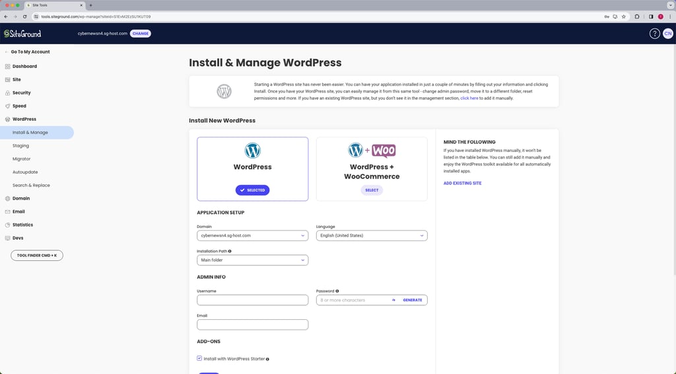
Task: Click the browser side panel icon
Action: point(651,17)
